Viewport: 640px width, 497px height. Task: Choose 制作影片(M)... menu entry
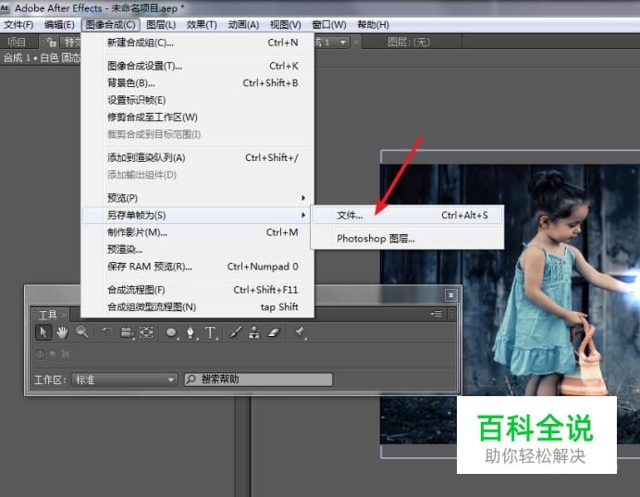tap(198, 232)
